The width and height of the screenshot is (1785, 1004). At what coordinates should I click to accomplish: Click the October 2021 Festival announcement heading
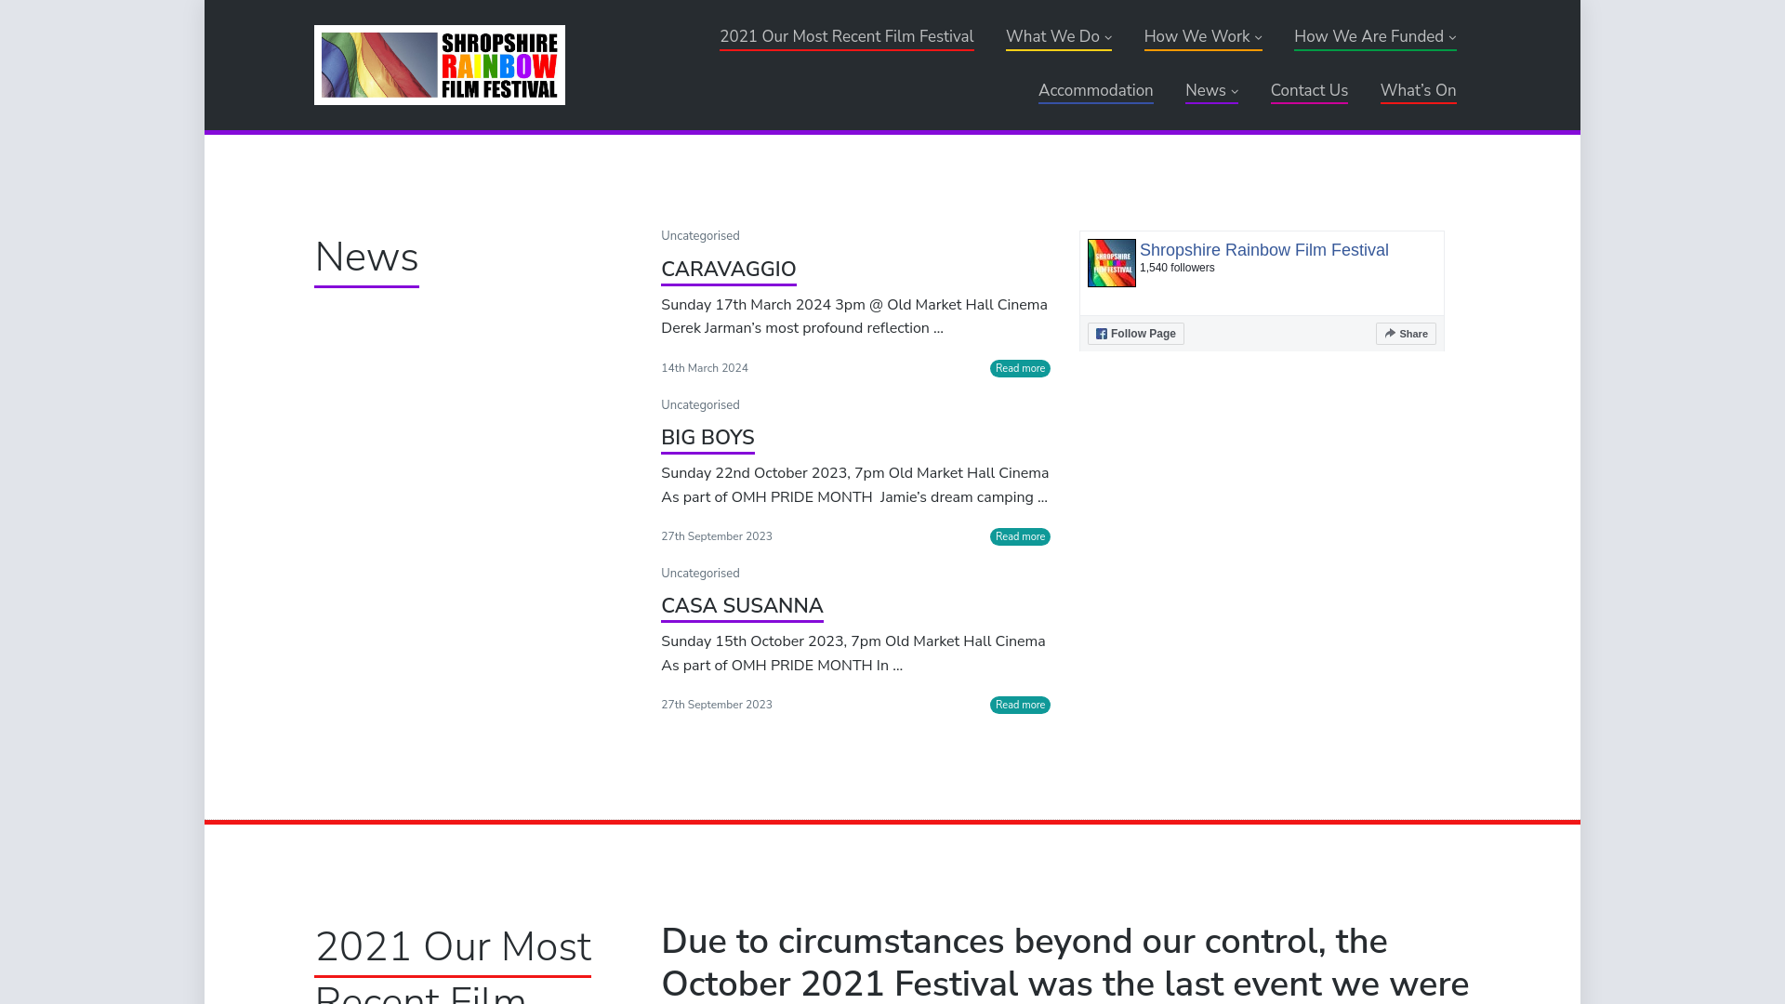click(x=1064, y=962)
